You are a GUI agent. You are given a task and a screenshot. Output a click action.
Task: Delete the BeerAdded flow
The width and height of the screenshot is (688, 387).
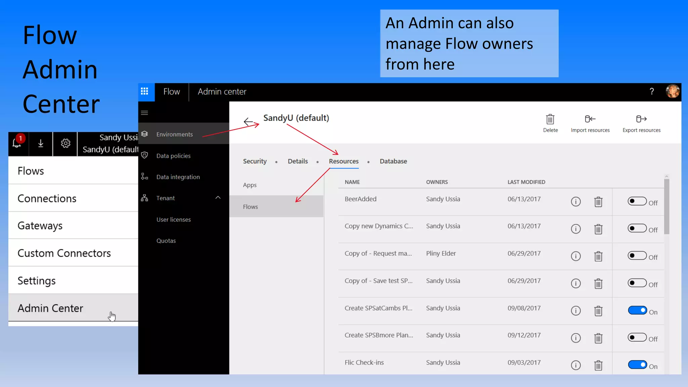coord(598,202)
